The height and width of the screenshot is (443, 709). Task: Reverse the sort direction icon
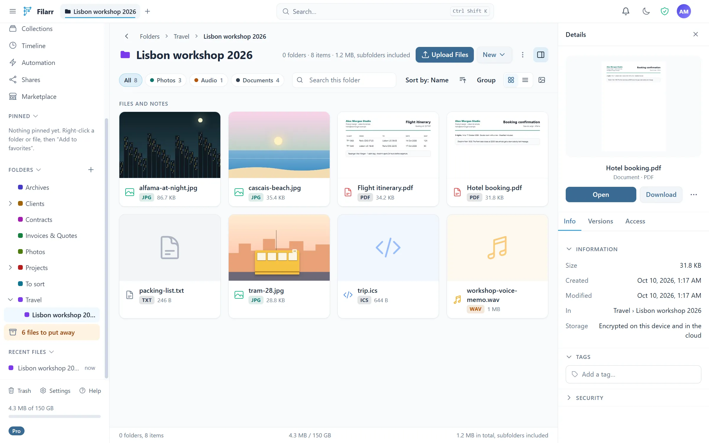point(463,80)
